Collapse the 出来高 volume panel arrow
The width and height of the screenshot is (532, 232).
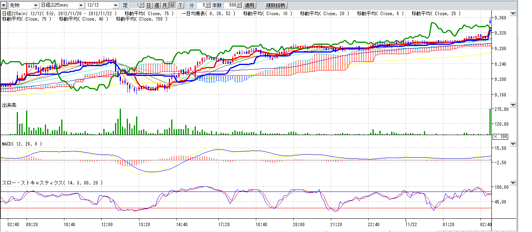tap(513, 105)
